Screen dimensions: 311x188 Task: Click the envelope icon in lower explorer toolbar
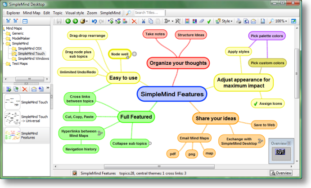34,89
